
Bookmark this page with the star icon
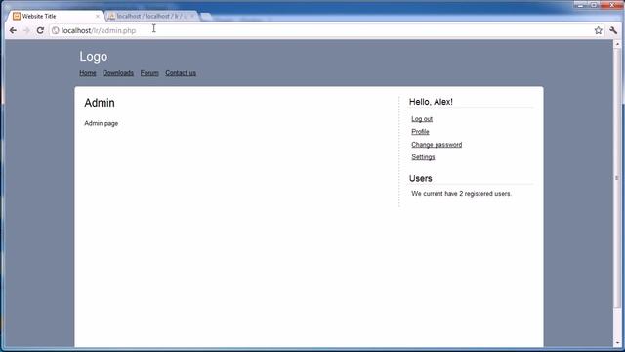pyautogui.click(x=598, y=30)
